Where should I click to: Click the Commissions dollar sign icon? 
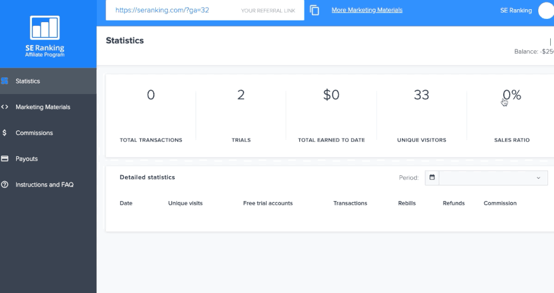pyautogui.click(x=4, y=133)
